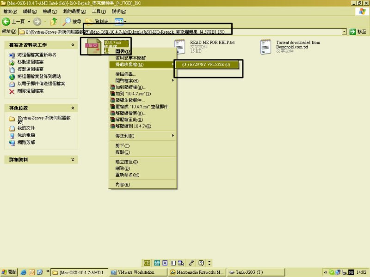Open 網路芳鄰 in Other Places

pyautogui.click(x=26, y=142)
